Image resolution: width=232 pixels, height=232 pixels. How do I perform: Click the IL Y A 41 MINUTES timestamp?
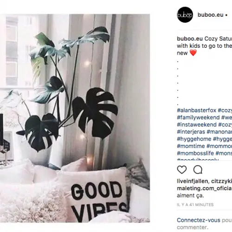point(195,205)
